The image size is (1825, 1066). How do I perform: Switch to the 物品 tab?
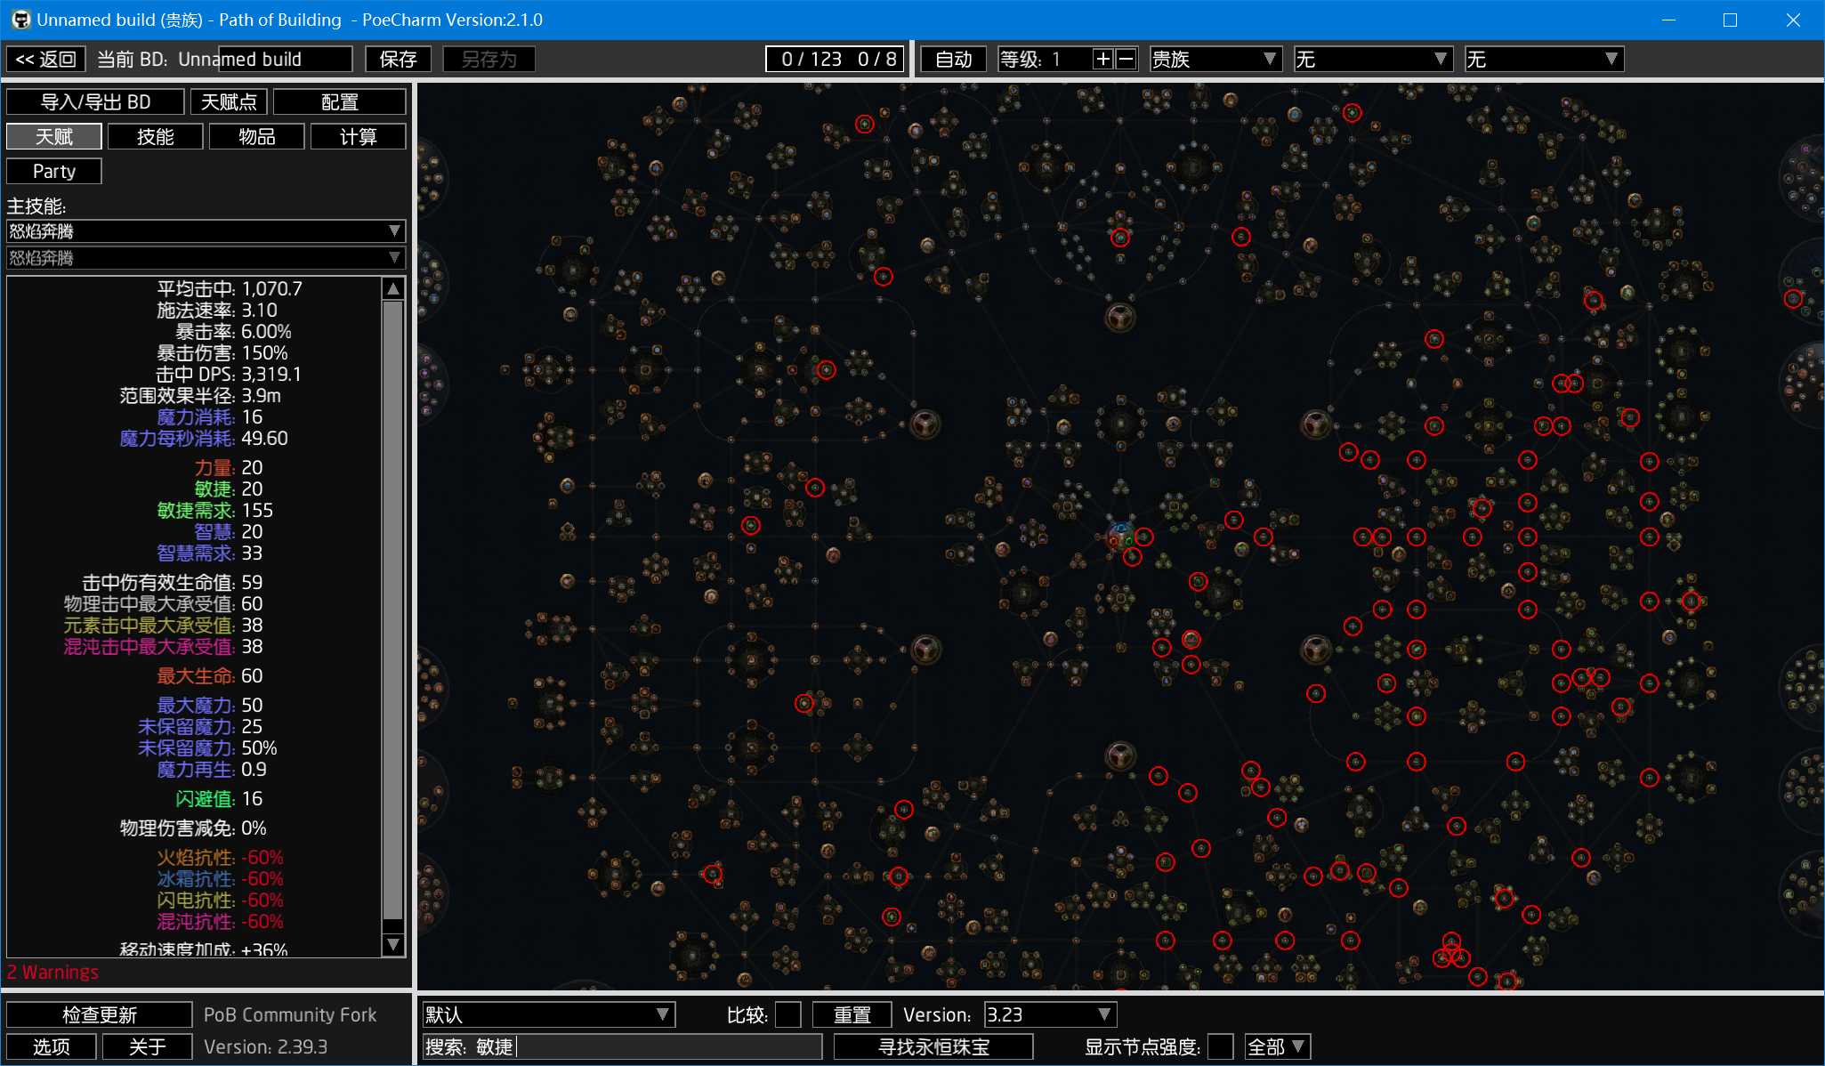point(257,137)
